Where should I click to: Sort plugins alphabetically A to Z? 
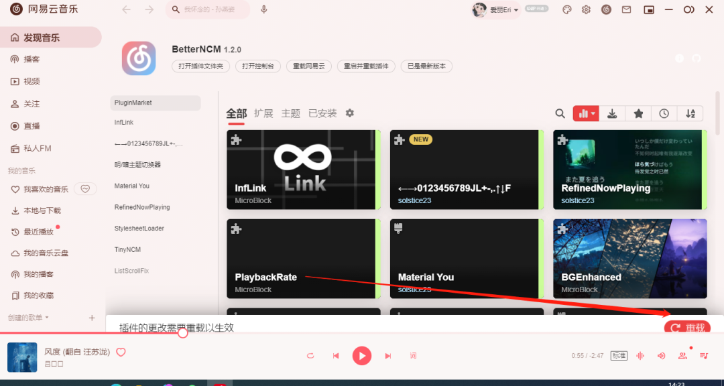[x=690, y=113]
